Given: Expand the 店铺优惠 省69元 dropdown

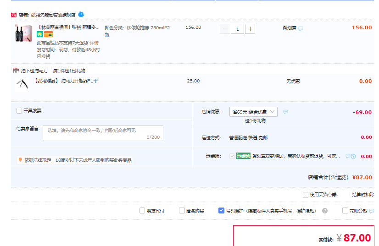Looking at the screenshot, I should (253, 112).
